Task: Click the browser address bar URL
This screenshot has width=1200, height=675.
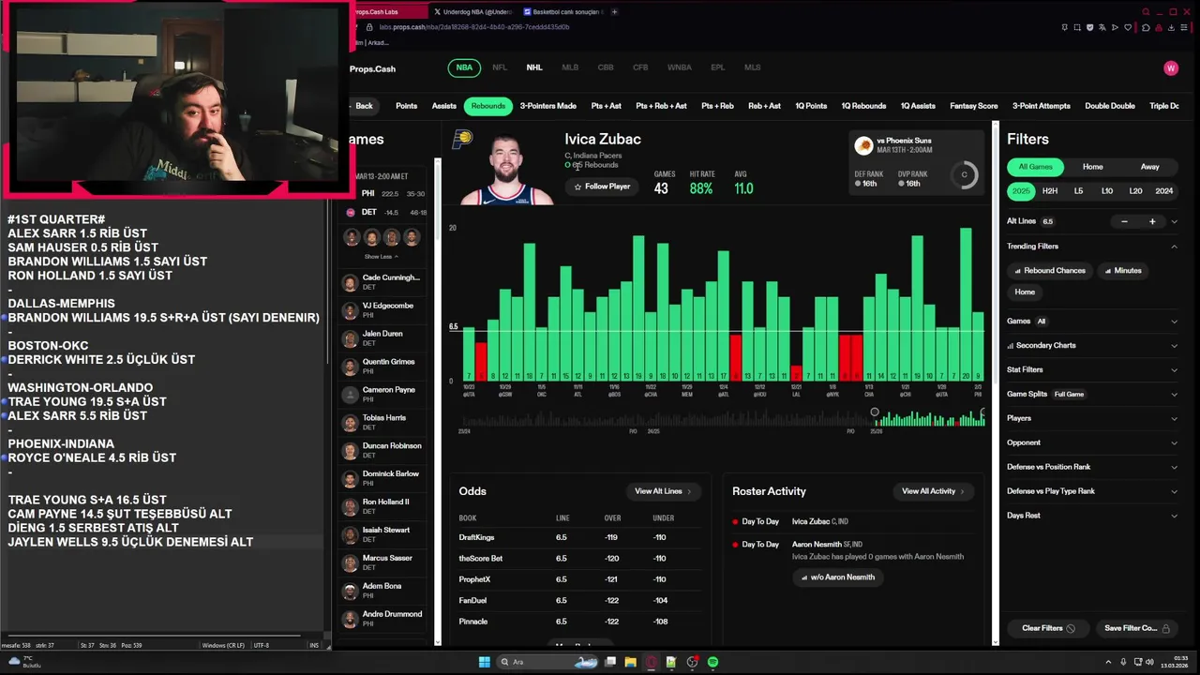Action: coord(473,27)
